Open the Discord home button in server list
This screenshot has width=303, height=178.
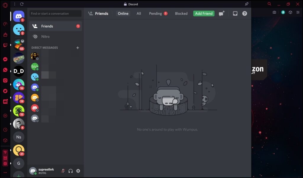19,16
